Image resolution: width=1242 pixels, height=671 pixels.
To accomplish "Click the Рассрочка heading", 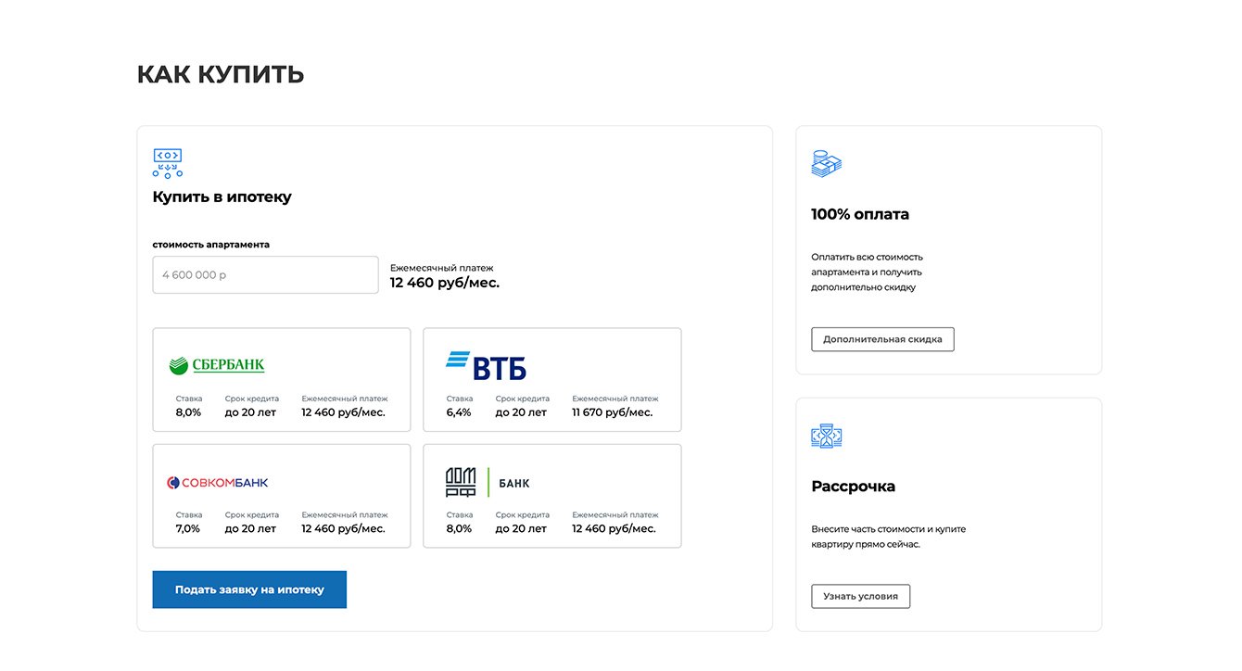I will [x=853, y=487].
